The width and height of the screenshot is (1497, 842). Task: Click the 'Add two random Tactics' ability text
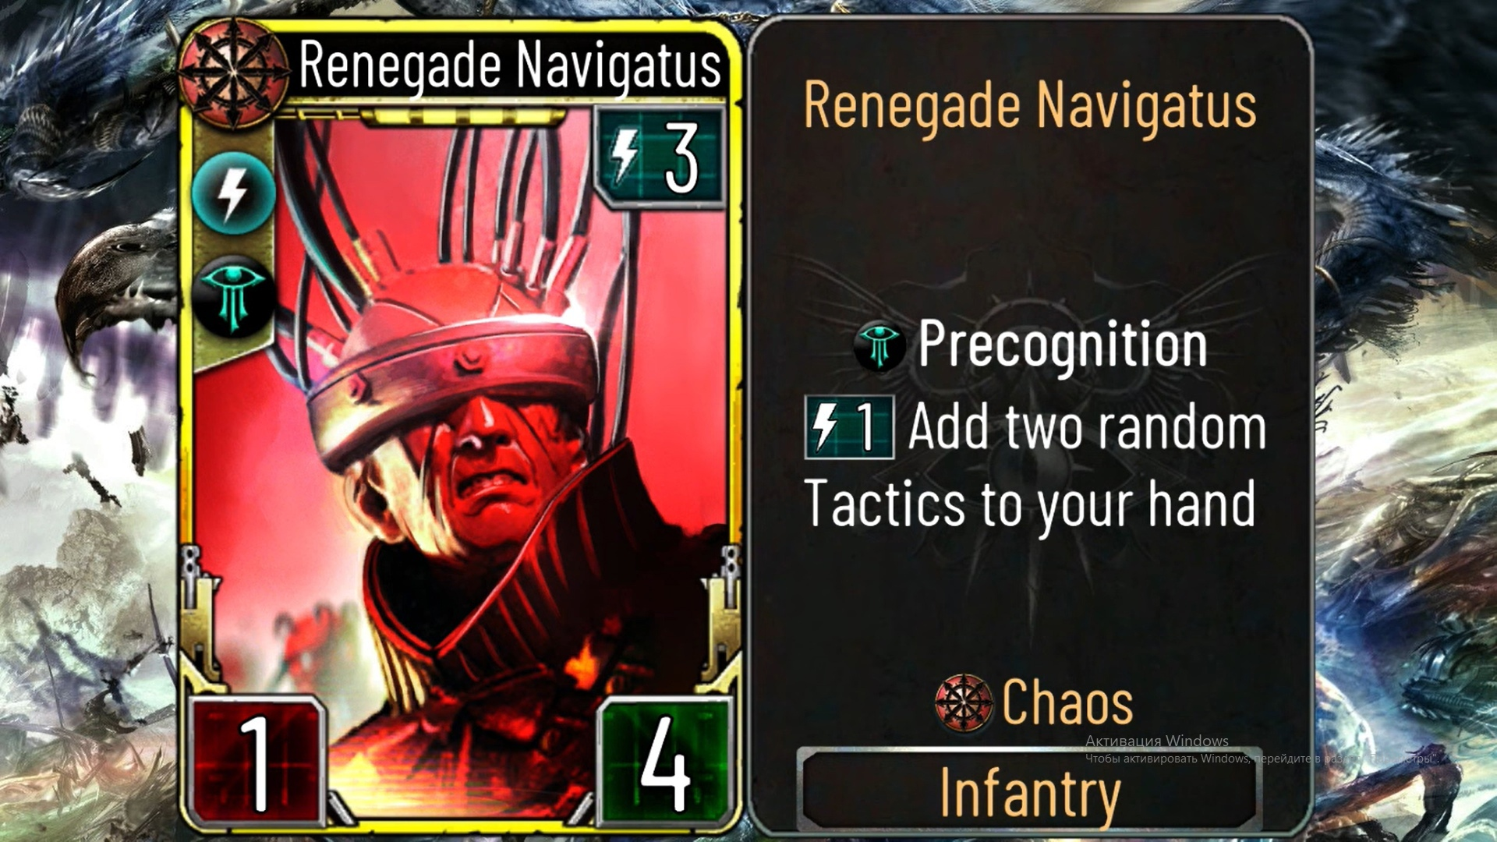click(x=1034, y=465)
